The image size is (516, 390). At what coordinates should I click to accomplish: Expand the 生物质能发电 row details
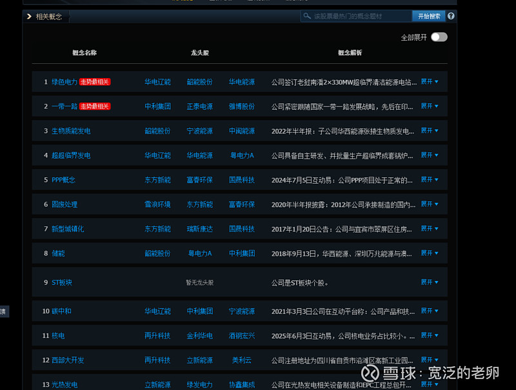[x=430, y=131]
